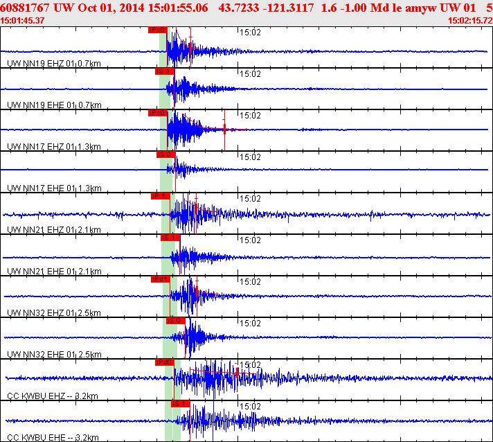This screenshot has width=493, height=442.
Task: Click the end time 15:02:15.72
Action: click(x=470, y=21)
